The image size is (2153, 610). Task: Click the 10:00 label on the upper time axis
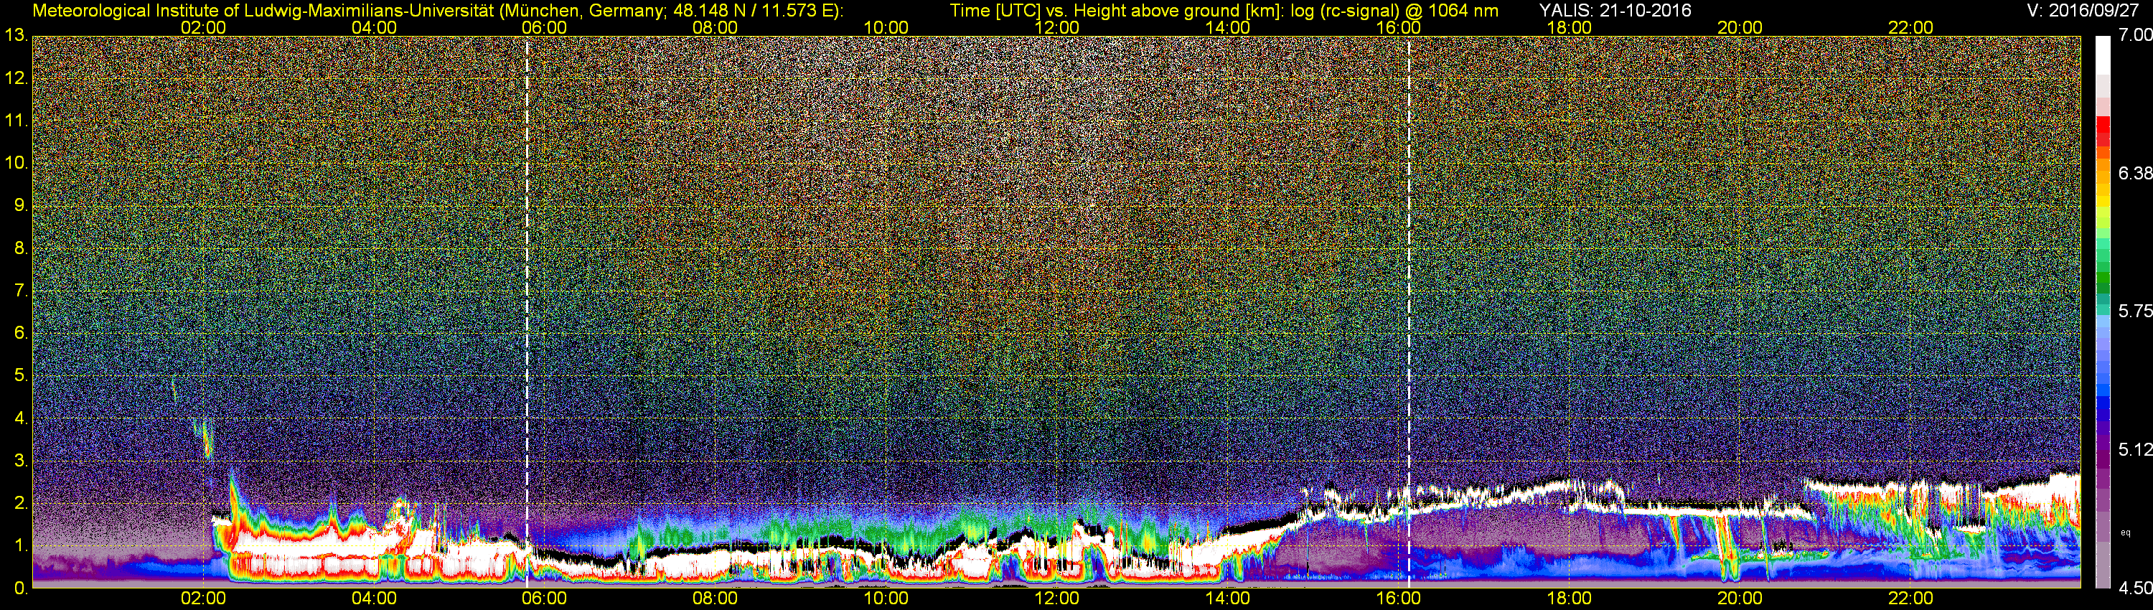coord(886,27)
